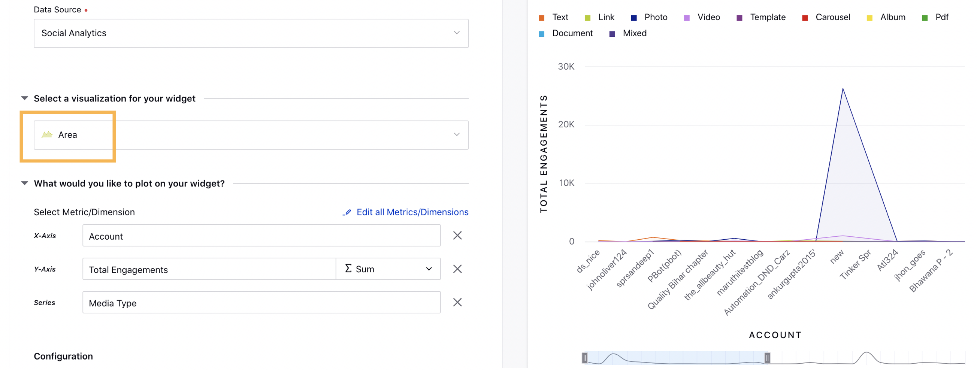Screen dimensions: 977x370
Task: Toggle the Mixed legend series
Action: pos(628,33)
